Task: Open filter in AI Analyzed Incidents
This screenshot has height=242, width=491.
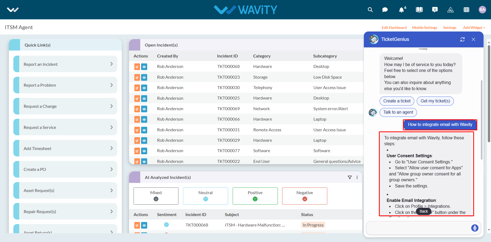Action: point(350,177)
